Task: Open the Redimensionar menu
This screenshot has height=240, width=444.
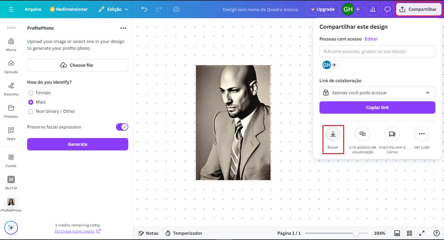Action: tap(69, 9)
